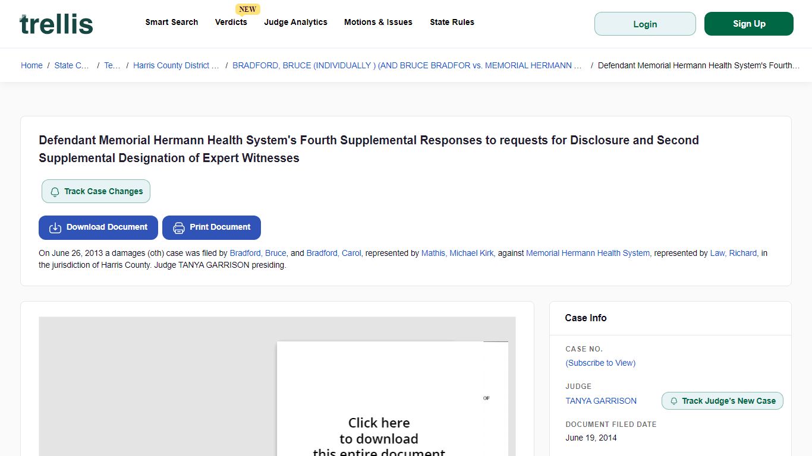This screenshot has height=456, width=812.
Task: Click the download icon in Download Document
Action: point(55,227)
